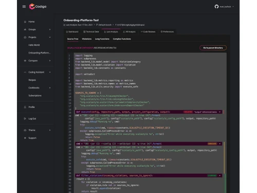This screenshot has width=257, height=193.
Task: Open Recipes under Coding Assistant
Action: coord(32,80)
